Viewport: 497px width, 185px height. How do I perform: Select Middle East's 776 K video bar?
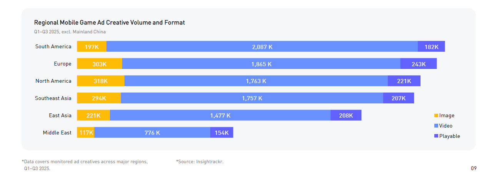pos(152,133)
